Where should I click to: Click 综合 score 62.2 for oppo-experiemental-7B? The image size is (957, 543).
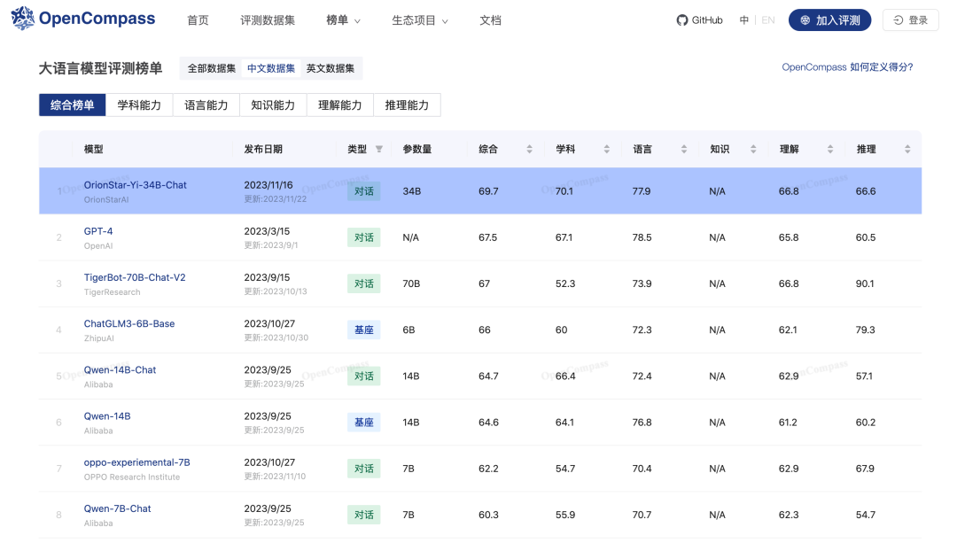[488, 469]
